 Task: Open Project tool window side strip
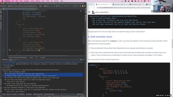click(1, 11)
